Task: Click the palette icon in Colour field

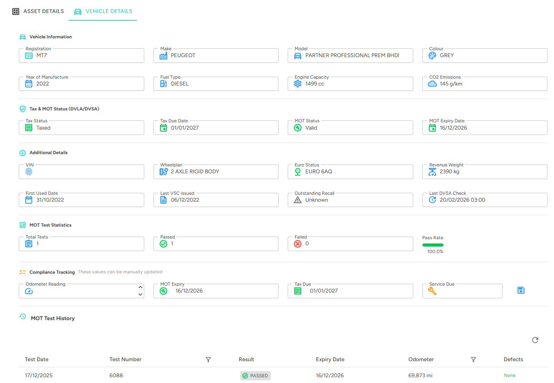Action: coord(432,56)
